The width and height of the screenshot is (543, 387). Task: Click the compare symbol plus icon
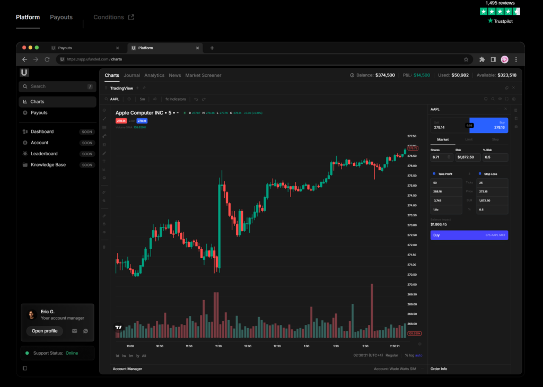click(129, 99)
